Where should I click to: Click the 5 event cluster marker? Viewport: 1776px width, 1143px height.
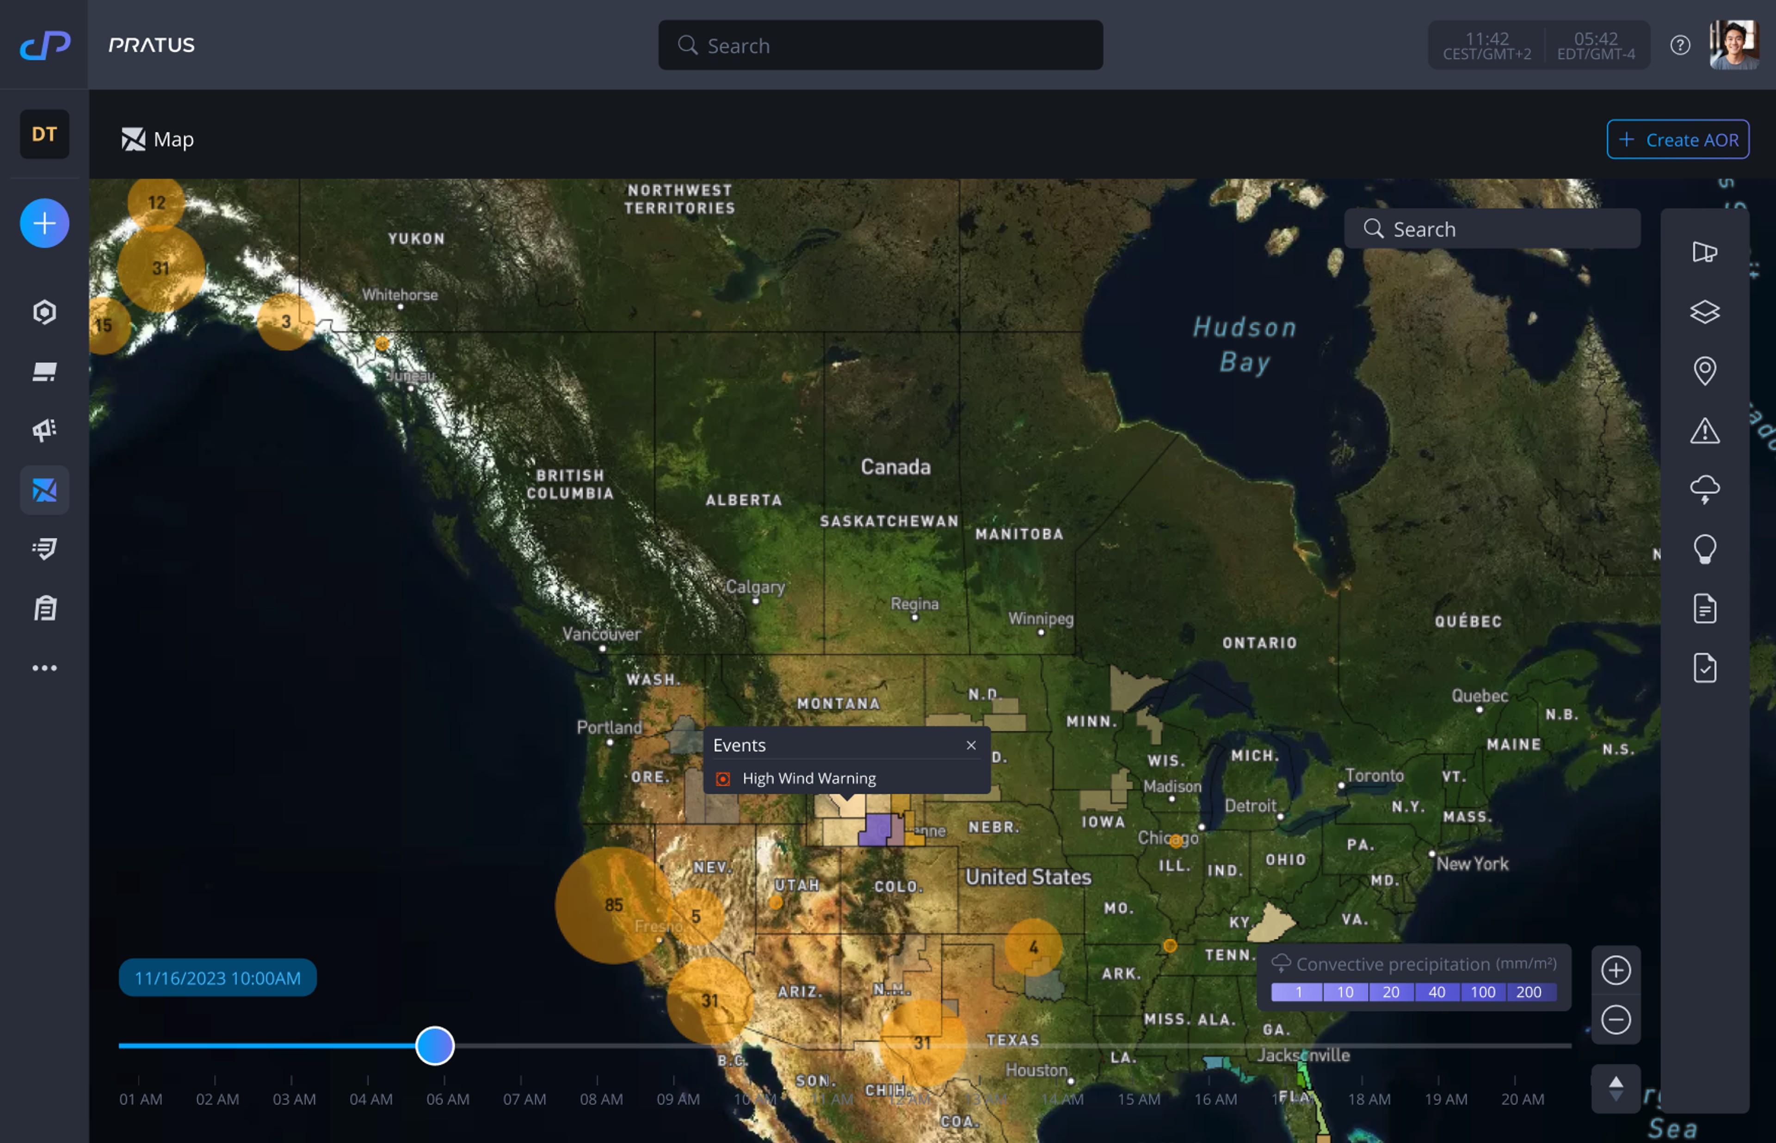click(x=696, y=917)
